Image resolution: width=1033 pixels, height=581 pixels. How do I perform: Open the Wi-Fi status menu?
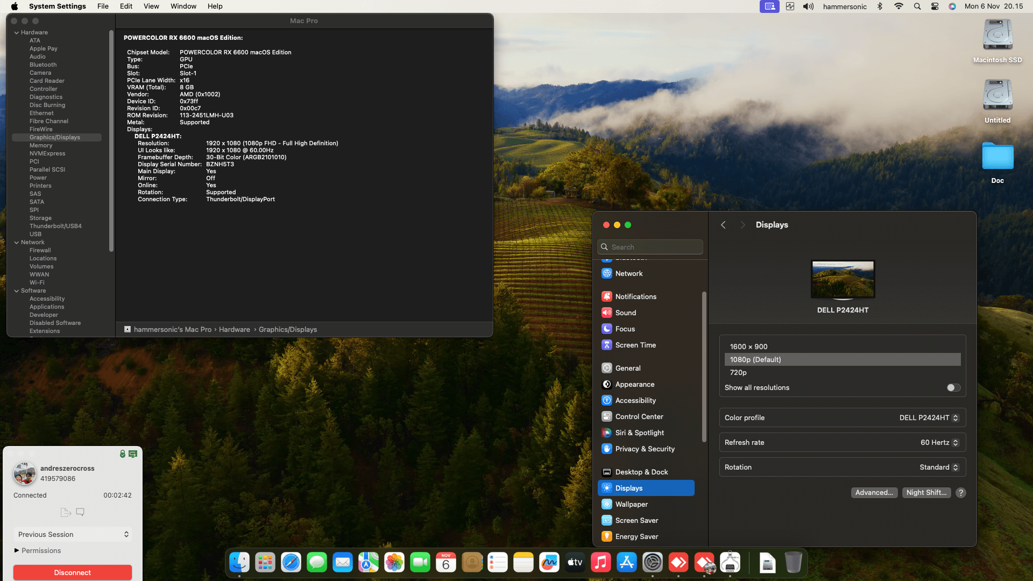pos(898,6)
